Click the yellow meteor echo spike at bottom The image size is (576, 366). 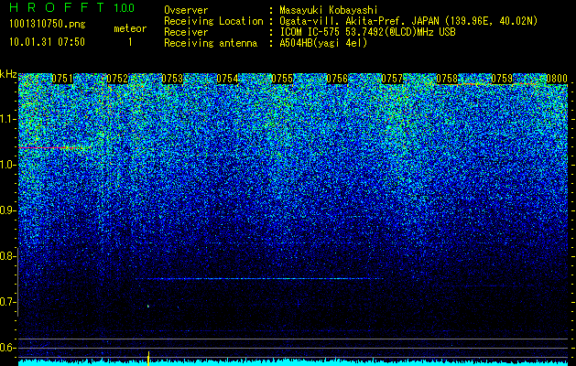click(148, 359)
